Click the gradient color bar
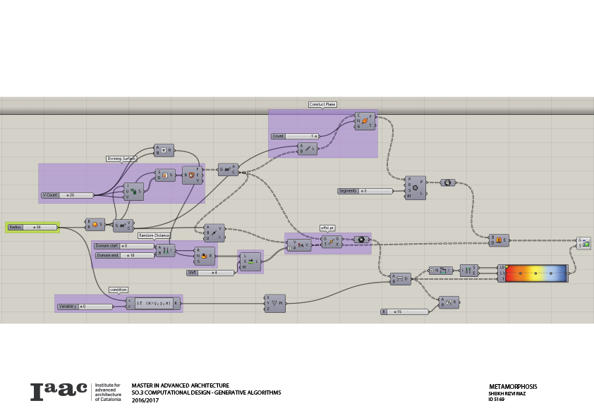This screenshot has height=420, width=594. (536, 273)
